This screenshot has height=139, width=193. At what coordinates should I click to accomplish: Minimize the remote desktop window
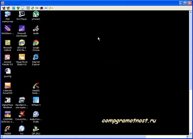tap(181, 3)
